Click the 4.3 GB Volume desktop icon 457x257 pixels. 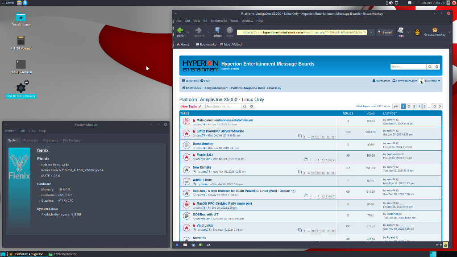point(21,42)
